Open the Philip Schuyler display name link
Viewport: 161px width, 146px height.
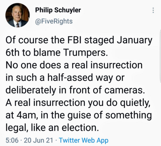coord(58,10)
